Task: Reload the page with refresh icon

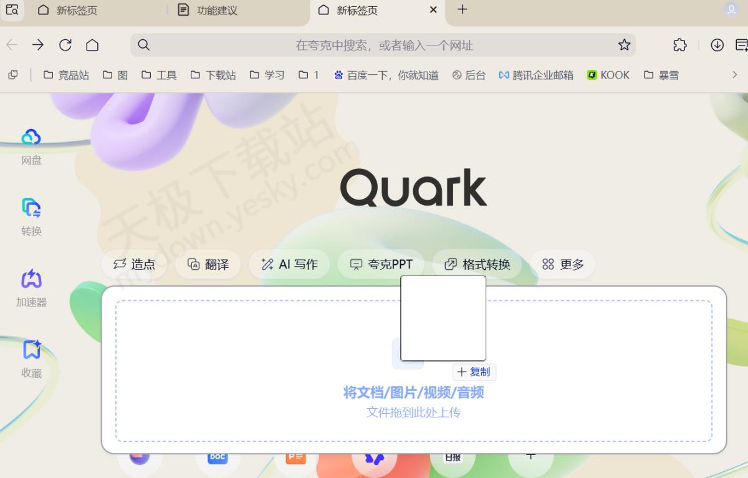Action: 65,45
